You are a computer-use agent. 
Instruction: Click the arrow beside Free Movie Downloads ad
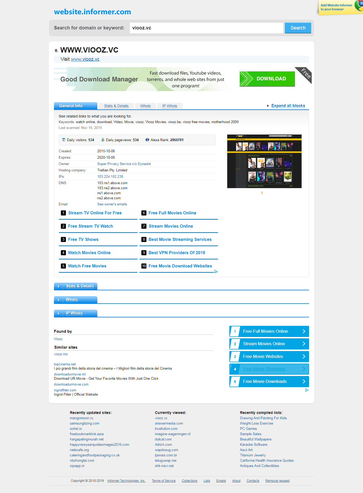tap(304, 381)
